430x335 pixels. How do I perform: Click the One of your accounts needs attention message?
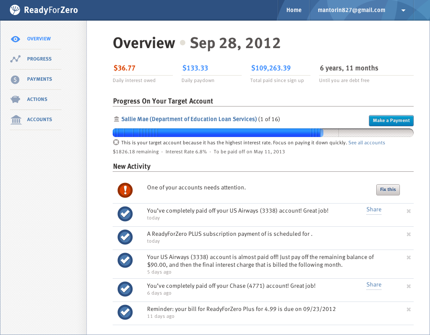[x=197, y=188]
